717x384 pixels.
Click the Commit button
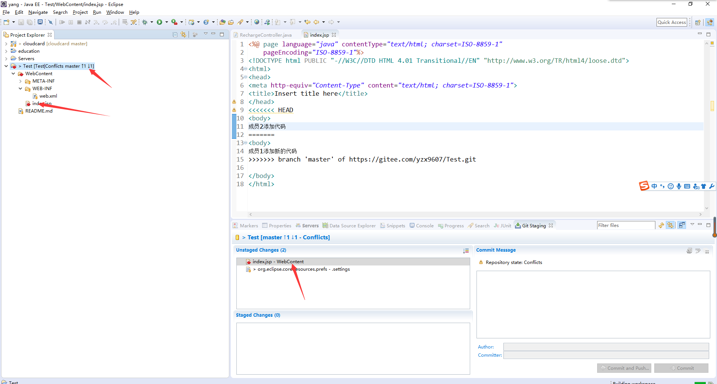point(681,368)
